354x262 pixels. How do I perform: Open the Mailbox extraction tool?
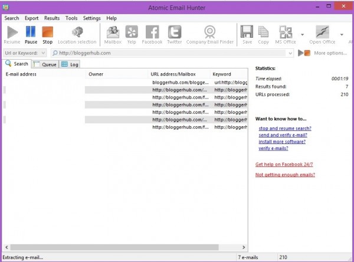click(113, 35)
